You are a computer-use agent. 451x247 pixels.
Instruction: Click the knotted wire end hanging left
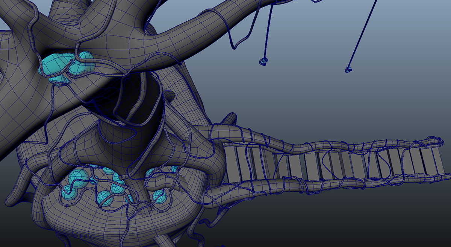point(264,61)
